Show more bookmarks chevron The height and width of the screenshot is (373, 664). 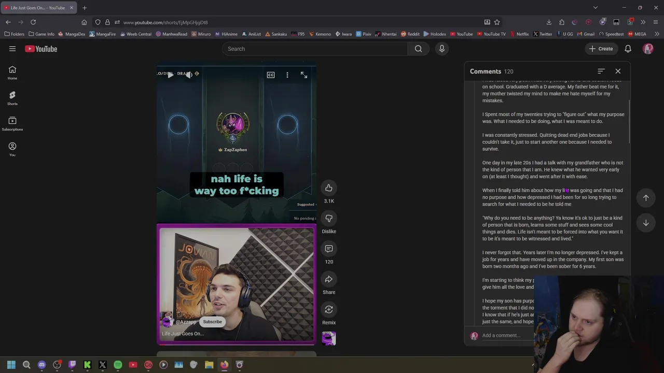coord(657,34)
